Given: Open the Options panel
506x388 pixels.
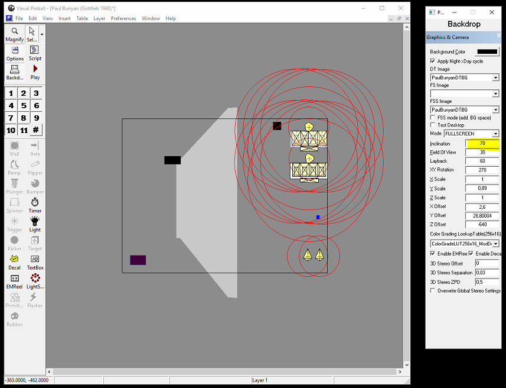Looking at the screenshot, I should 15,54.
